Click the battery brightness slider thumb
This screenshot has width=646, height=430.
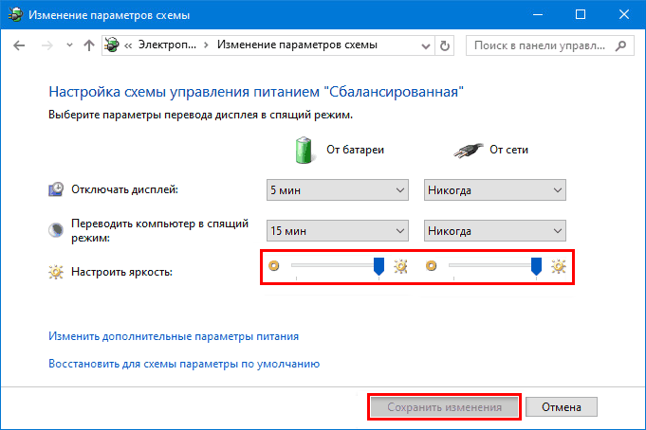[378, 266]
